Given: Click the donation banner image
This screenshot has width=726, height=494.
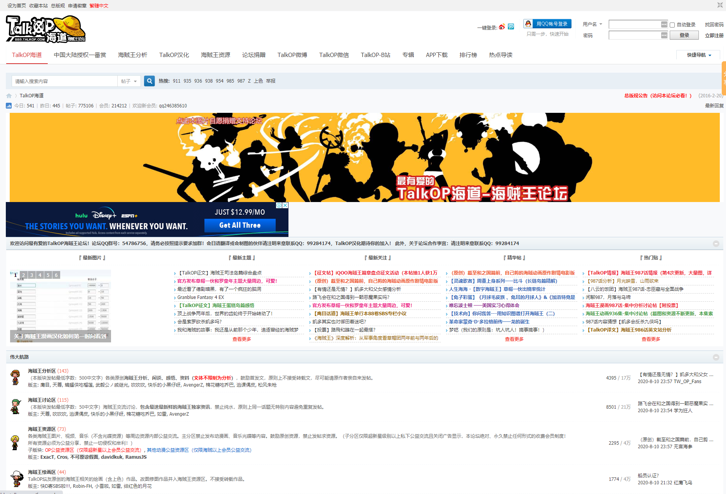Looking at the screenshot, I should coord(365,157).
